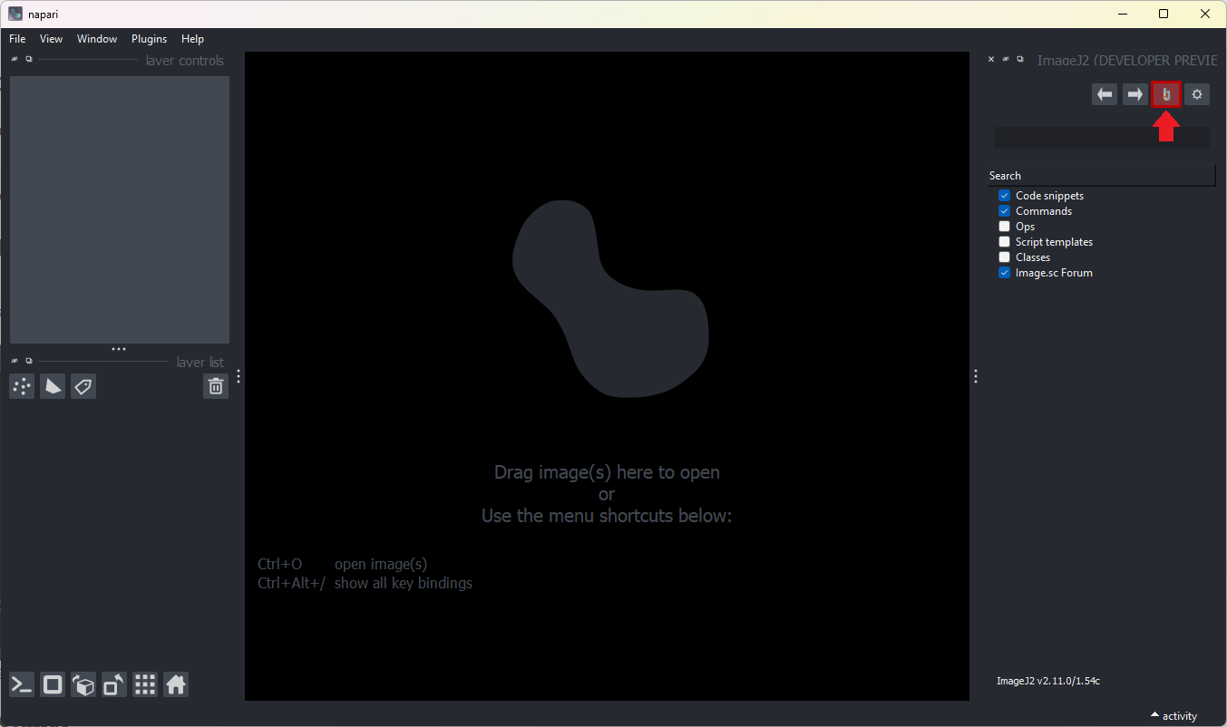Launch the ImageJ GUI button

tap(1166, 94)
